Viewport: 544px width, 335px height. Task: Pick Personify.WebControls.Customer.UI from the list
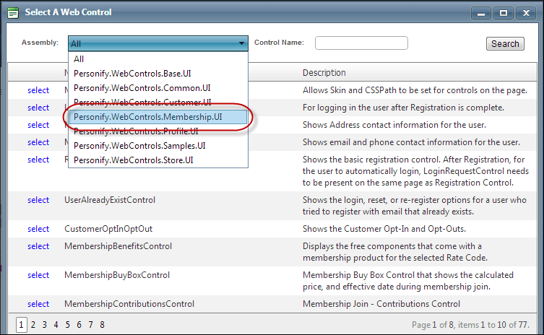coord(158,103)
